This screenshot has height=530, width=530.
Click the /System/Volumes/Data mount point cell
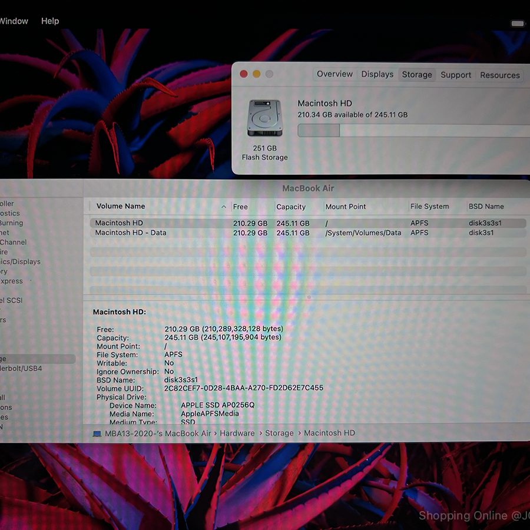coord(363,233)
